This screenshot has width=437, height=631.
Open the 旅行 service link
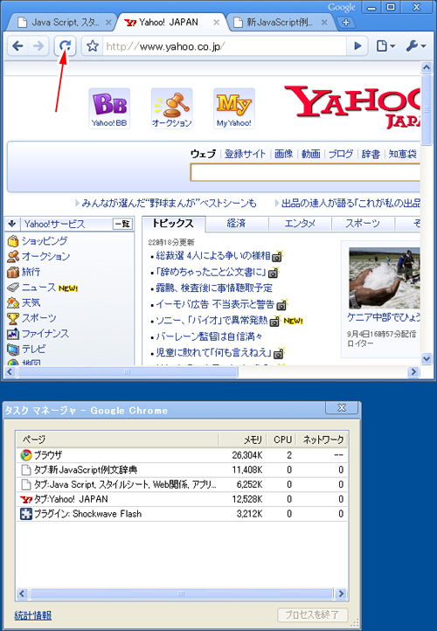31,272
